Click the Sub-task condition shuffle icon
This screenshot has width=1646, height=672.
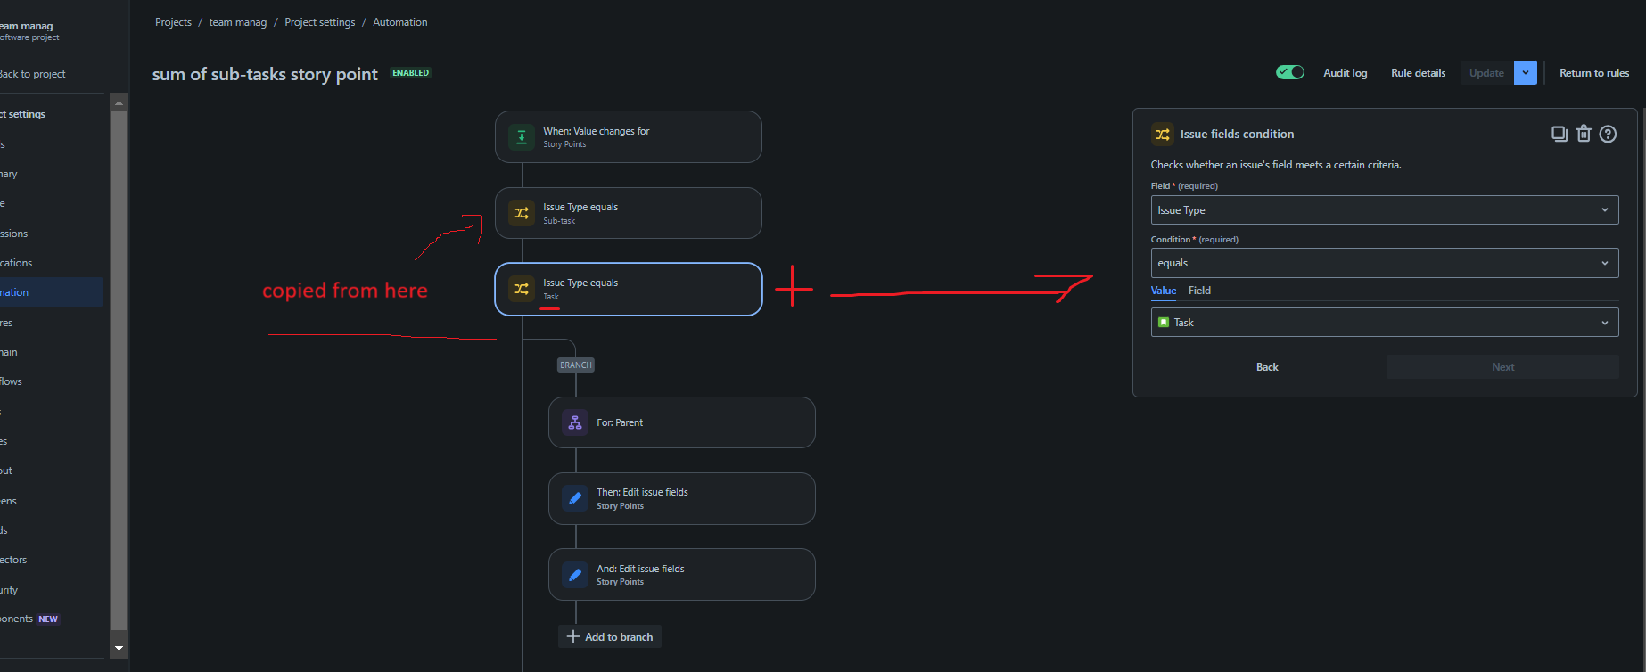pos(522,213)
